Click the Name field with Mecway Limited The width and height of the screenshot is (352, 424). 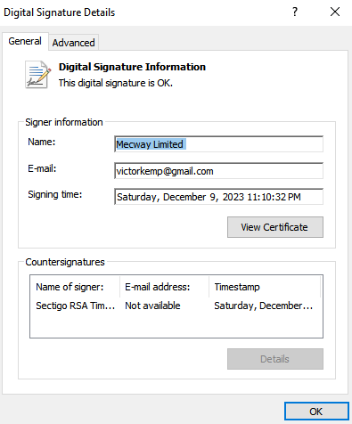[218, 144]
